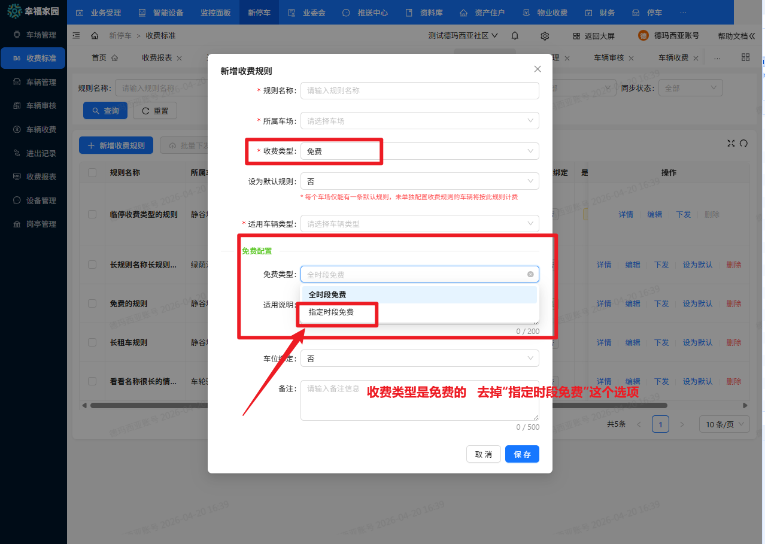
Task: Click the table refresh icon
Action: click(x=744, y=143)
